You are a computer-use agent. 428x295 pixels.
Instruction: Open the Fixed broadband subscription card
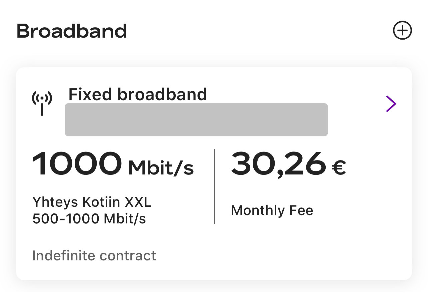(214, 173)
